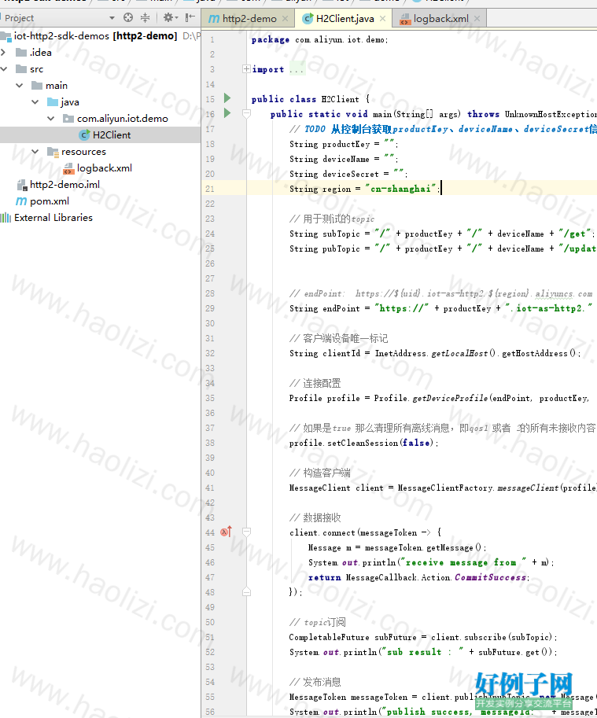Collapse the com.aliyun.iot.demo package
The height and width of the screenshot is (718, 597).
point(51,119)
